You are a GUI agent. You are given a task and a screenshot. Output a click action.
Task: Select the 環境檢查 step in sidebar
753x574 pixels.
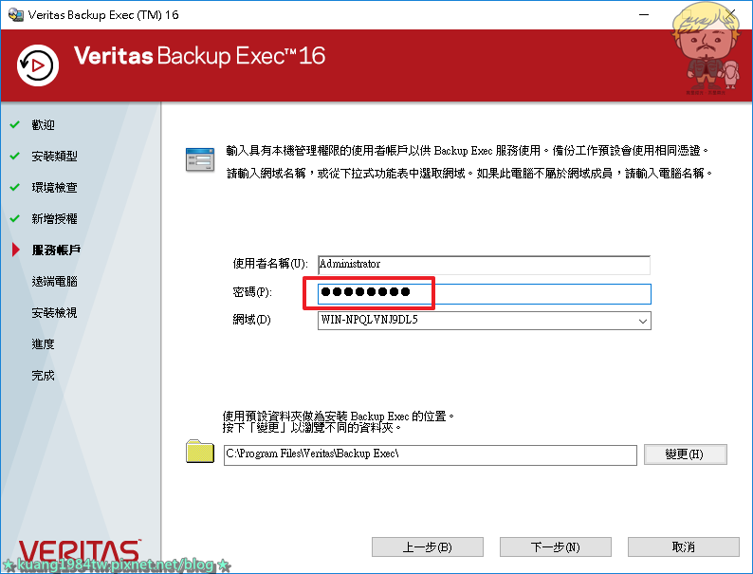coord(54,187)
